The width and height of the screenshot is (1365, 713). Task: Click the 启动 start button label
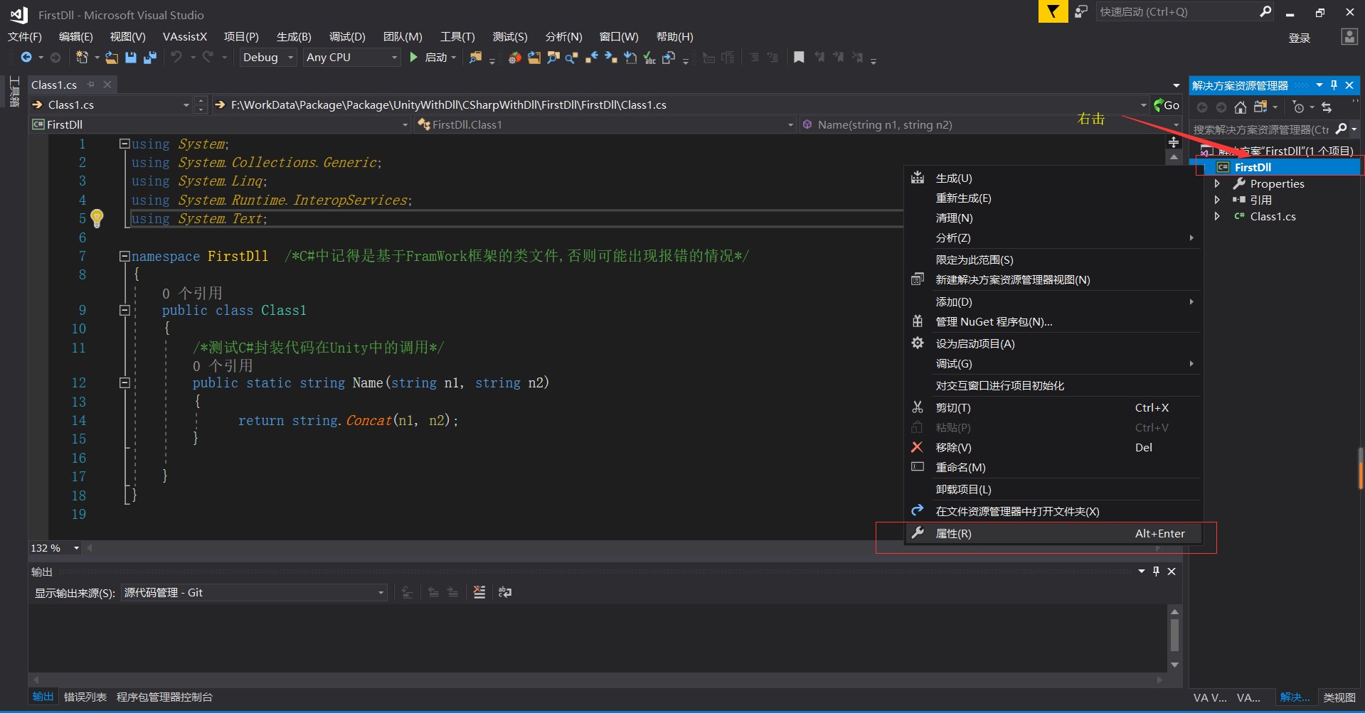pyautogui.click(x=436, y=58)
